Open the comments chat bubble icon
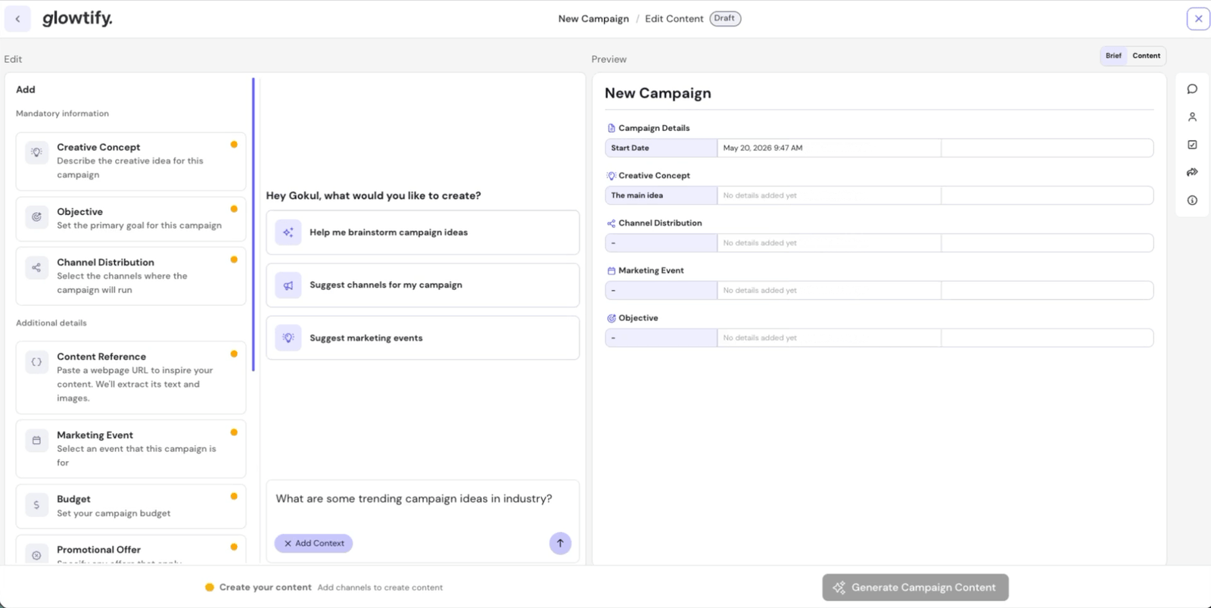Image resolution: width=1211 pixels, height=608 pixels. (1192, 89)
